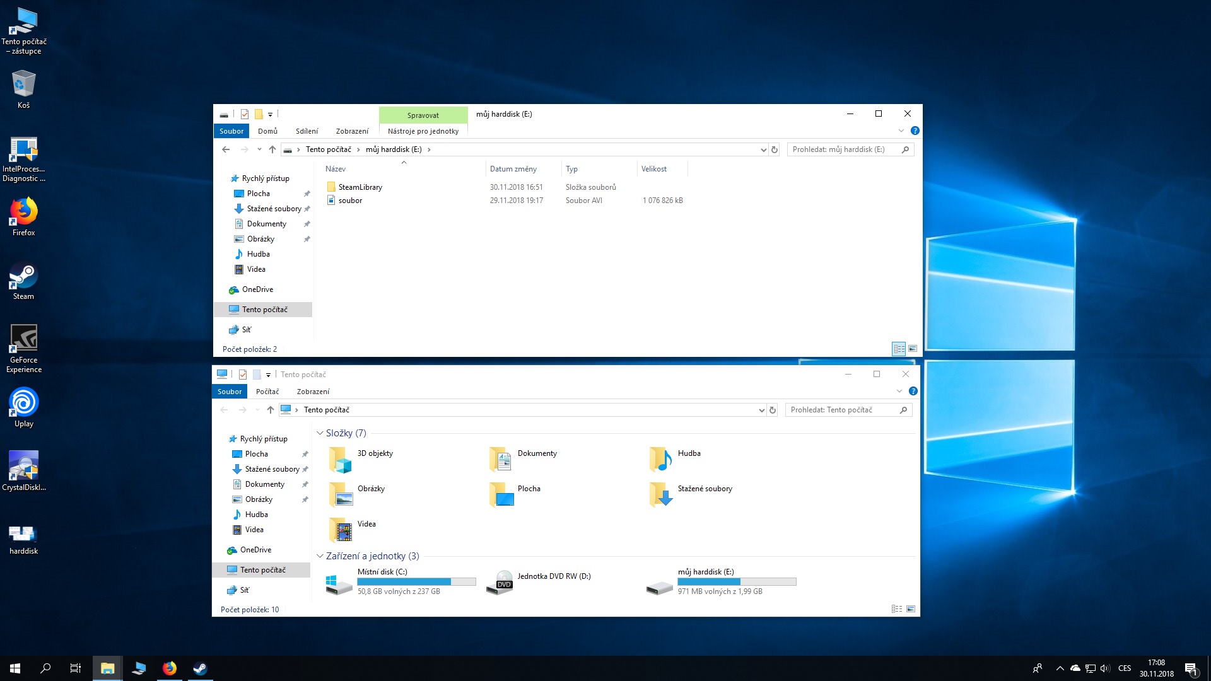Switch to large icons view in E: window
This screenshot has height=681, width=1211.
pos(912,349)
